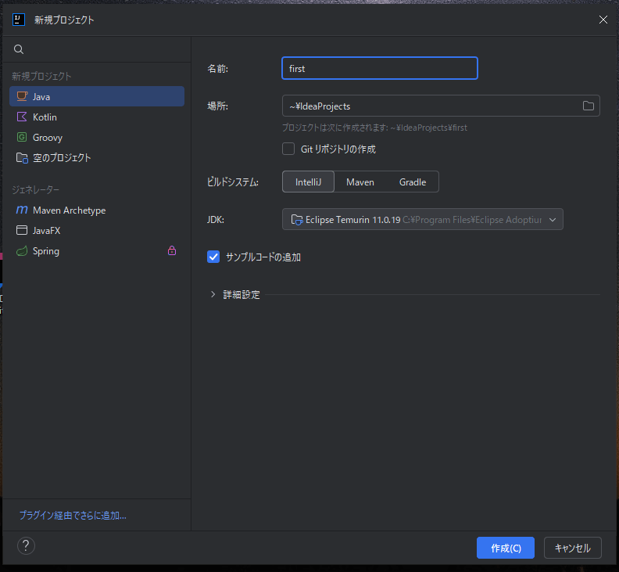Select Kotlin project type
The height and width of the screenshot is (572, 619).
[97, 117]
